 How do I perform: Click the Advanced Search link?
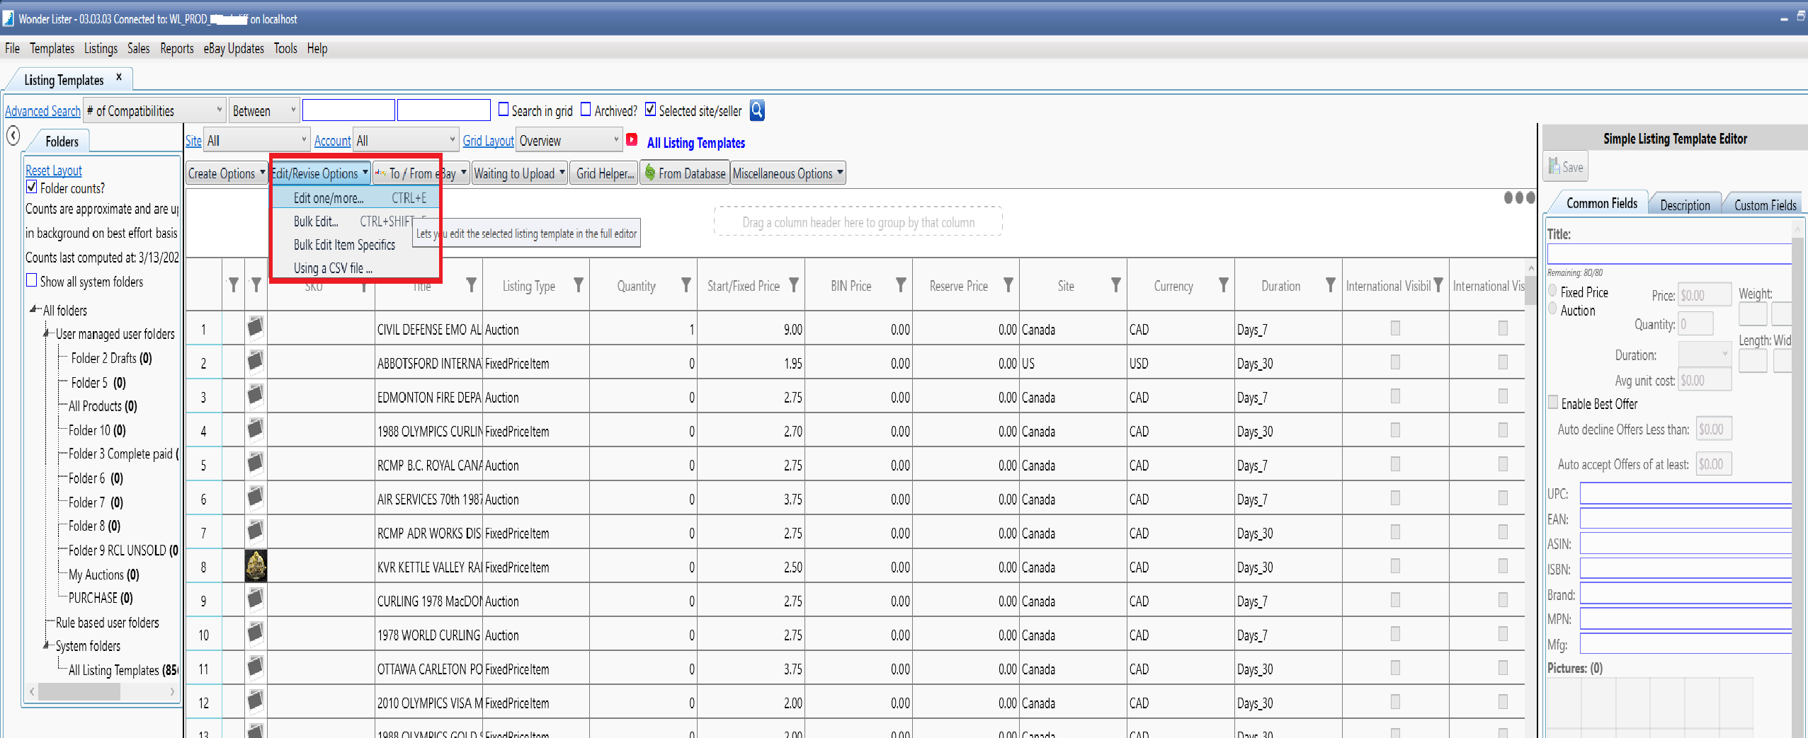[x=42, y=111]
